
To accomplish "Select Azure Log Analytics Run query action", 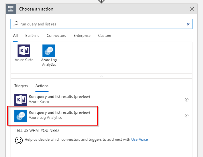I will click(101, 116).
